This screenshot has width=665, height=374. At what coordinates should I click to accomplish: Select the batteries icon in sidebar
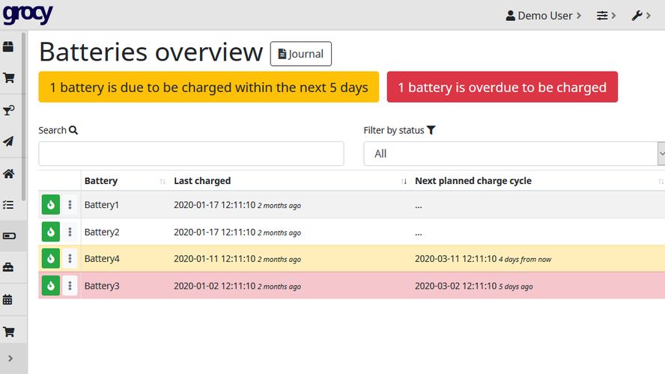tap(9, 236)
